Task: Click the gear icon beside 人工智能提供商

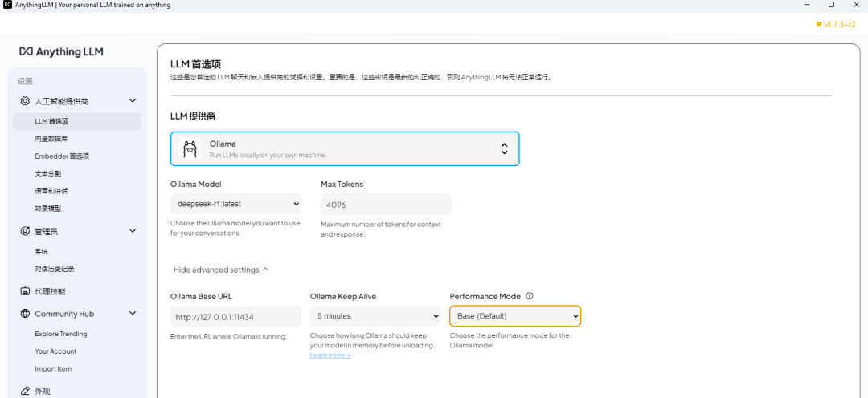Action: click(x=25, y=101)
